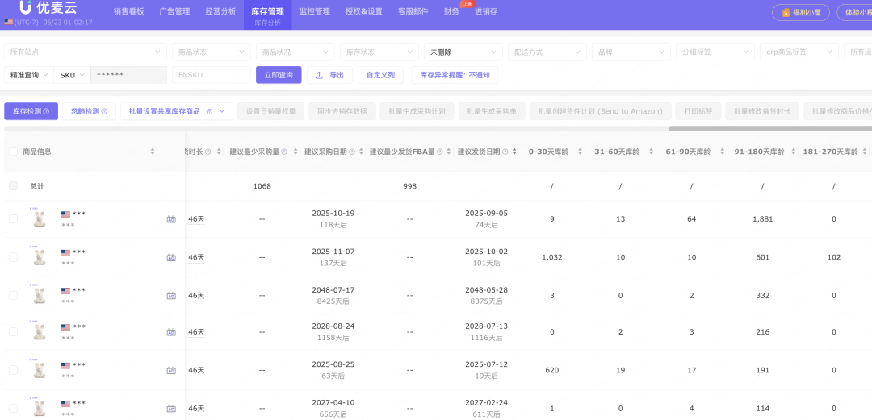This screenshot has height=420, width=872.
Task: Click US flag in 2025-10-19 row
Action: pyautogui.click(x=65, y=214)
